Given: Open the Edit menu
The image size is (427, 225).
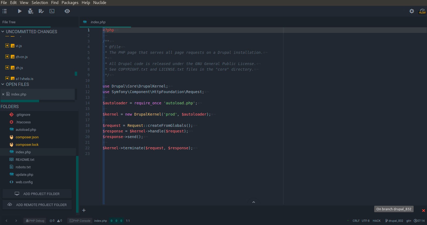Looking at the screenshot, I should (x=13, y=3).
